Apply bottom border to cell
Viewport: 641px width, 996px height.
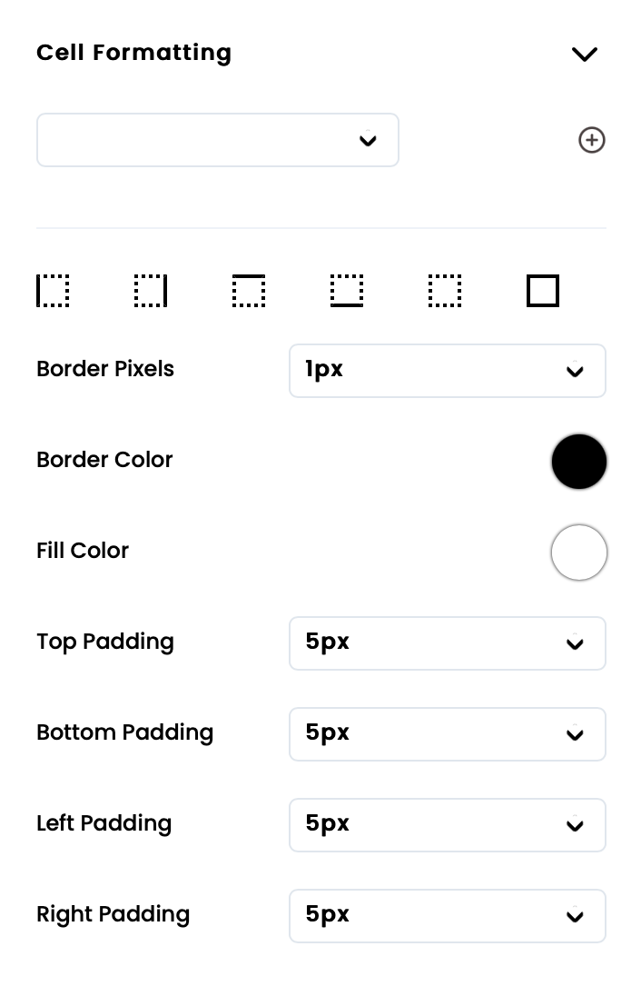[347, 291]
